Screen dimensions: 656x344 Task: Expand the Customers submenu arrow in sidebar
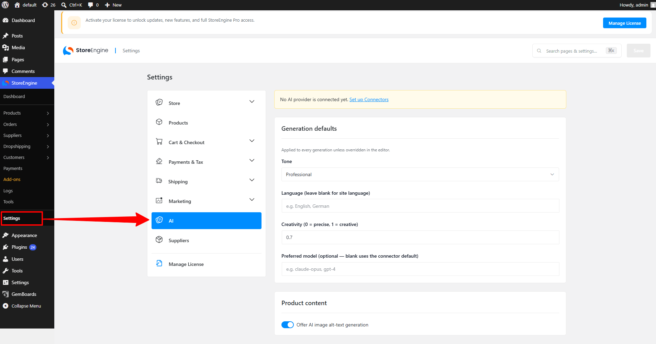48,158
